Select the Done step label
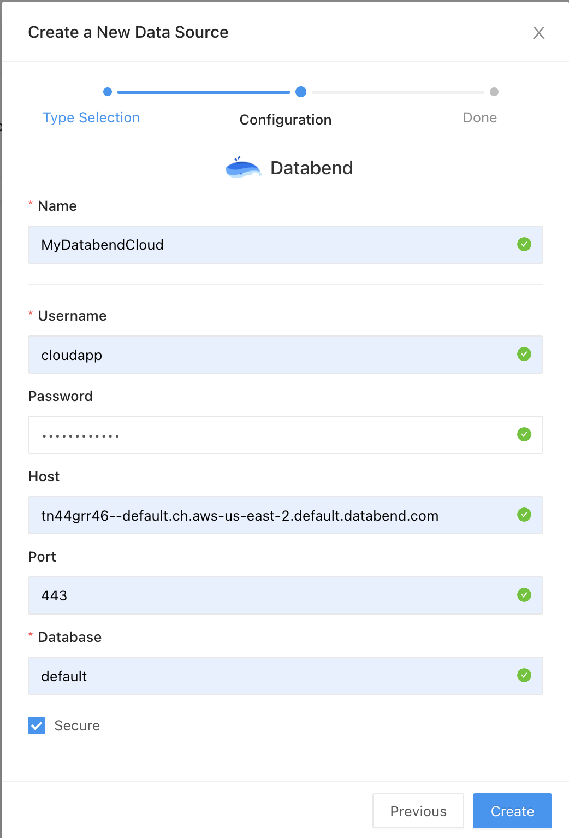This screenshot has height=838, width=569. (479, 117)
